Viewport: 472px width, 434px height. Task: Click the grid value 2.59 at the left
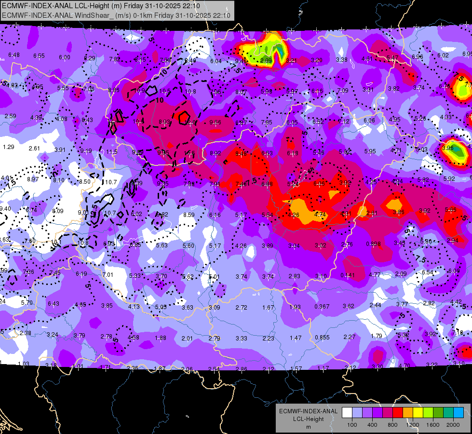click(10, 116)
